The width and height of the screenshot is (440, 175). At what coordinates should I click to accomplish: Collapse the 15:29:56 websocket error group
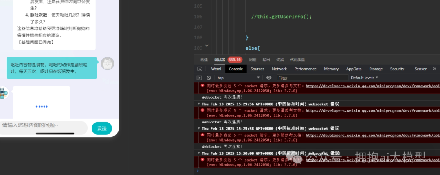coord(198,104)
